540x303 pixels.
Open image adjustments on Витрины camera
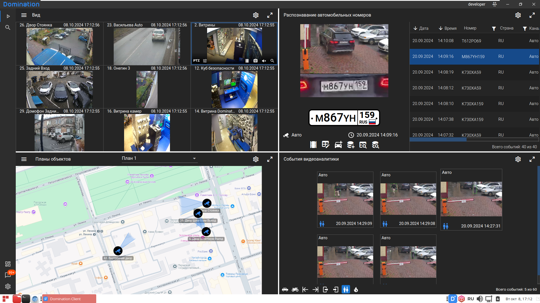pos(205,61)
